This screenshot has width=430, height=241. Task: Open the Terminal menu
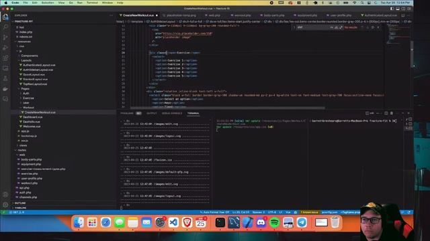92,3
